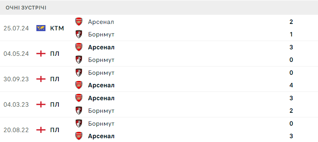Click the ОЧНІ ЗУСТРІЧІ section header

pos(26,8)
